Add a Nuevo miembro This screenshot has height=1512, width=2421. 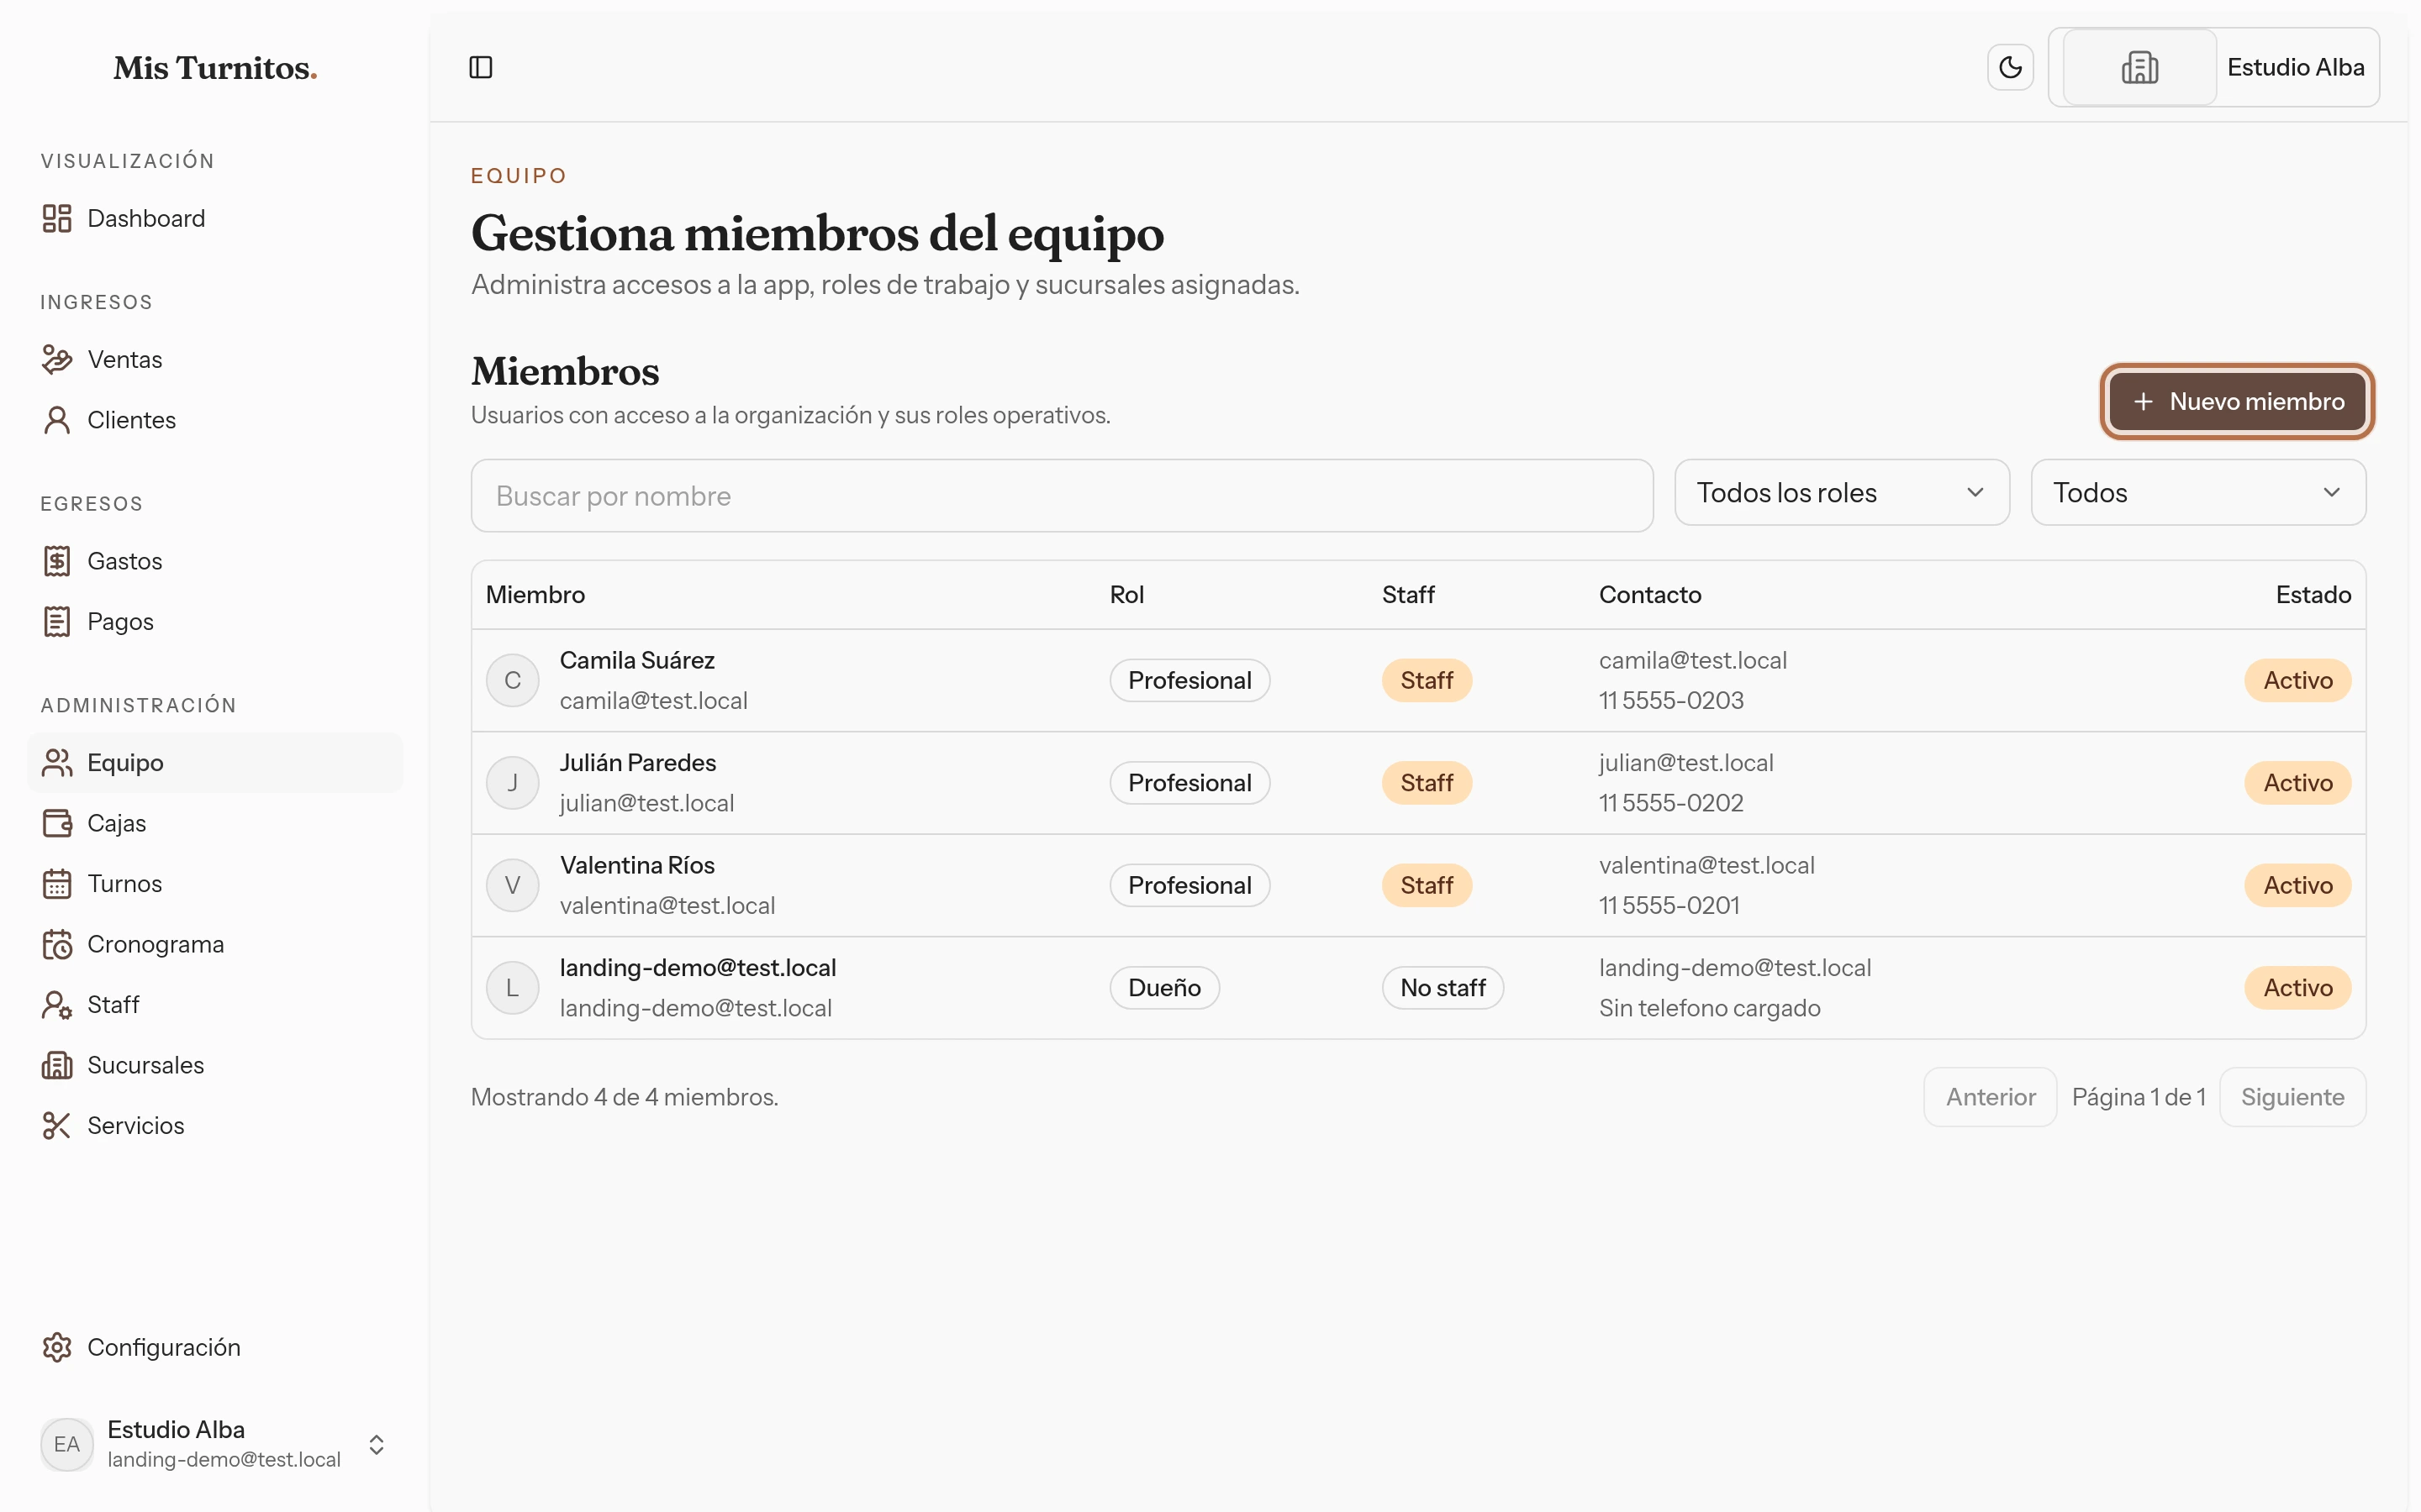(2237, 401)
